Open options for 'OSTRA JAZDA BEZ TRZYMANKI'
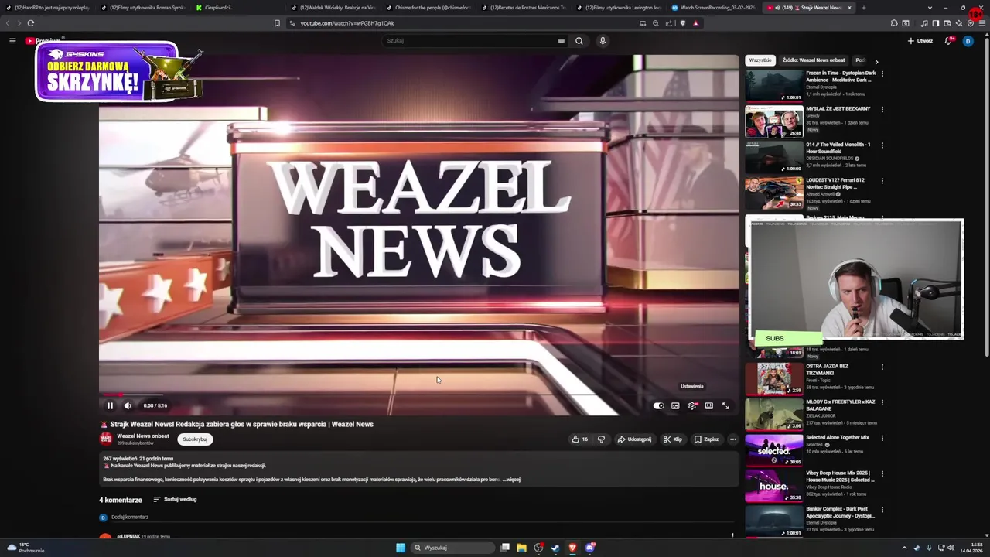 pos(882,367)
